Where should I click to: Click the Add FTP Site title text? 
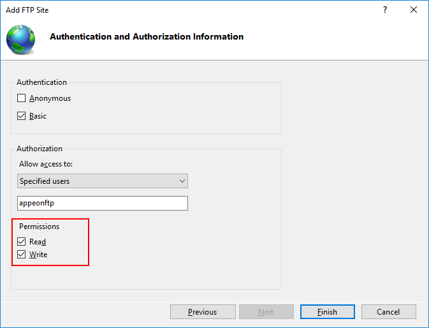(27, 10)
